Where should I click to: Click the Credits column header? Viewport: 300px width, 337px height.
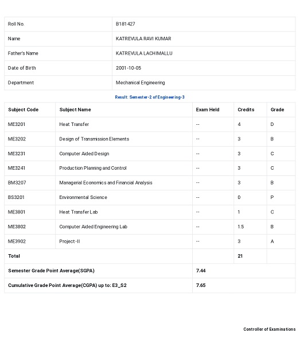246,110
